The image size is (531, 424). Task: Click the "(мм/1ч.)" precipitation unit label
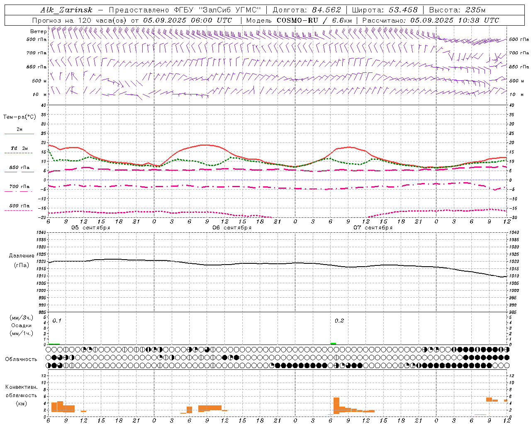22,333
